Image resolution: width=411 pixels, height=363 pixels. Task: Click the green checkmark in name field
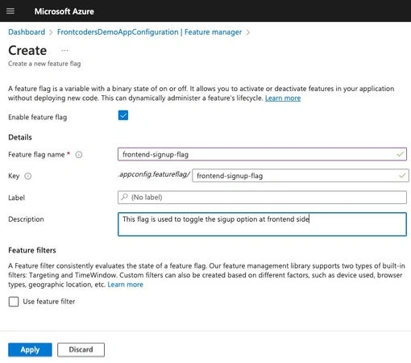point(400,154)
